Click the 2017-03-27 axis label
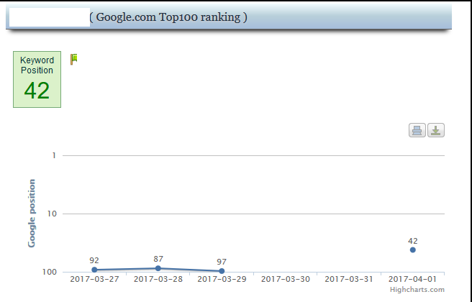Image resolution: width=472 pixels, height=302 pixels. click(94, 279)
